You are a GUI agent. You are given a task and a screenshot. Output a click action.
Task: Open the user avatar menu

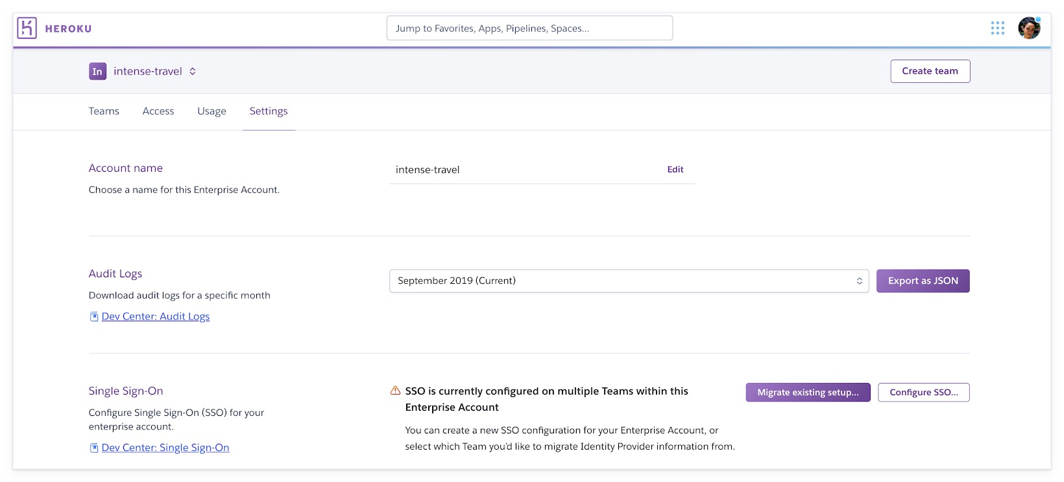pos(1029,28)
